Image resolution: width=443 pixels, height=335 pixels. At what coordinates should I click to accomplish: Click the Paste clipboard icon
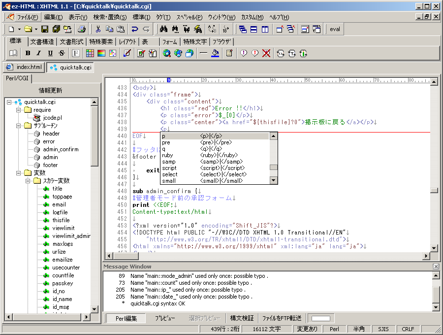pyautogui.click(x=121, y=29)
